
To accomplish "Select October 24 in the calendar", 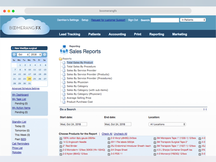I will click(x=30, y=79).
